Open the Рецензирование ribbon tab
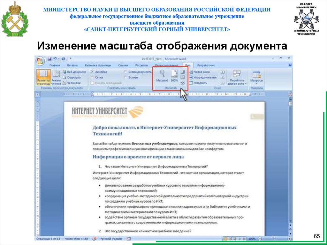Image resolution: width=327 pixels, height=245 pixels. point(166,65)
